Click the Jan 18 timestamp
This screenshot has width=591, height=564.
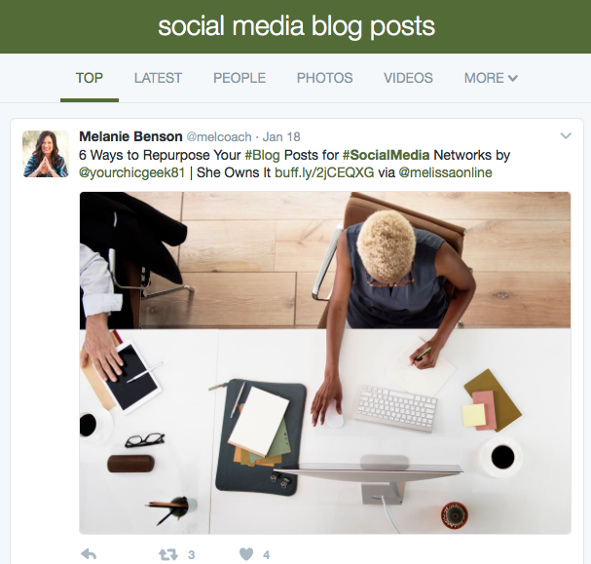click(281, 136)
